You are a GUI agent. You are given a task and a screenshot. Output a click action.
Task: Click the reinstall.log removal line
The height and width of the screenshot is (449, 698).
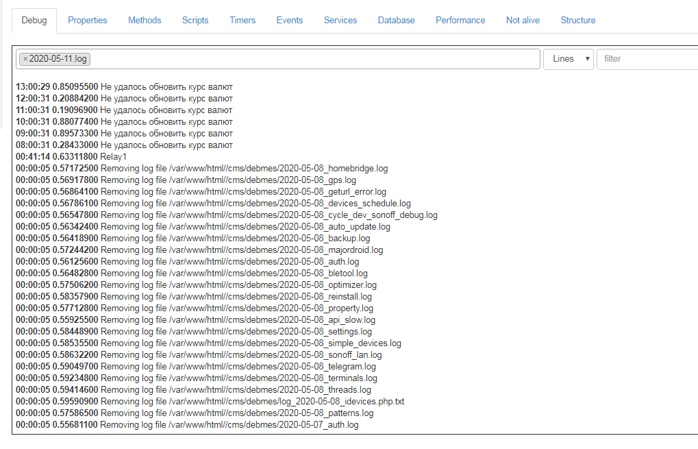pos(194,296)
